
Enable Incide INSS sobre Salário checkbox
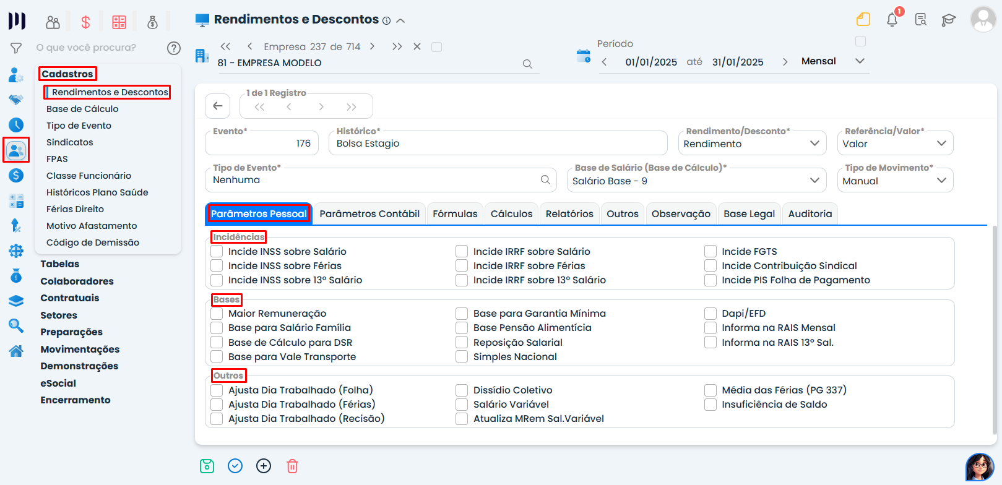[217, 252]
